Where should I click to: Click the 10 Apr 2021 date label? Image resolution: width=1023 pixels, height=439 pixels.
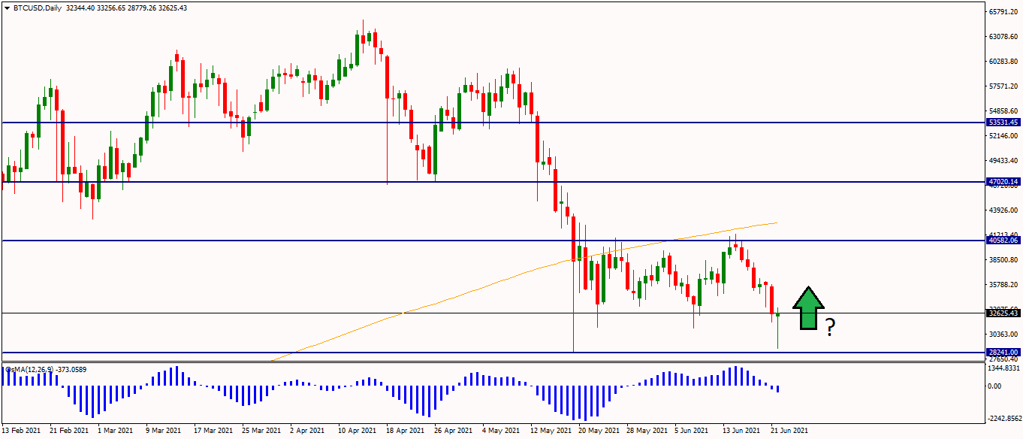pyautogui.click(x=357, y=431)
